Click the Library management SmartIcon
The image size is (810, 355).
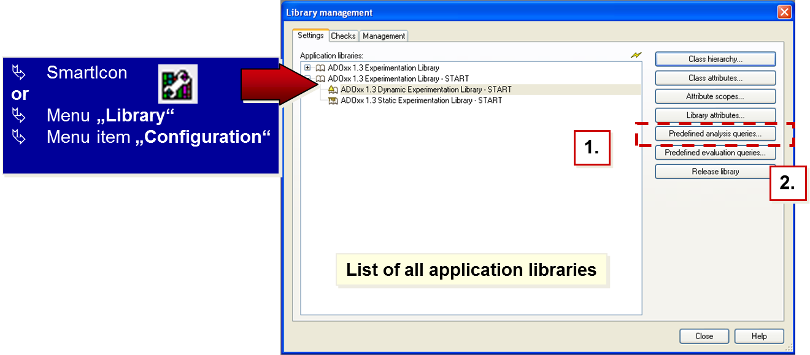(178, 83)
